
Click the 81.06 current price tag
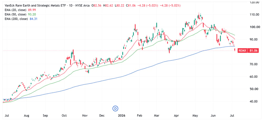pyautogui.click(x=253, y=51)
